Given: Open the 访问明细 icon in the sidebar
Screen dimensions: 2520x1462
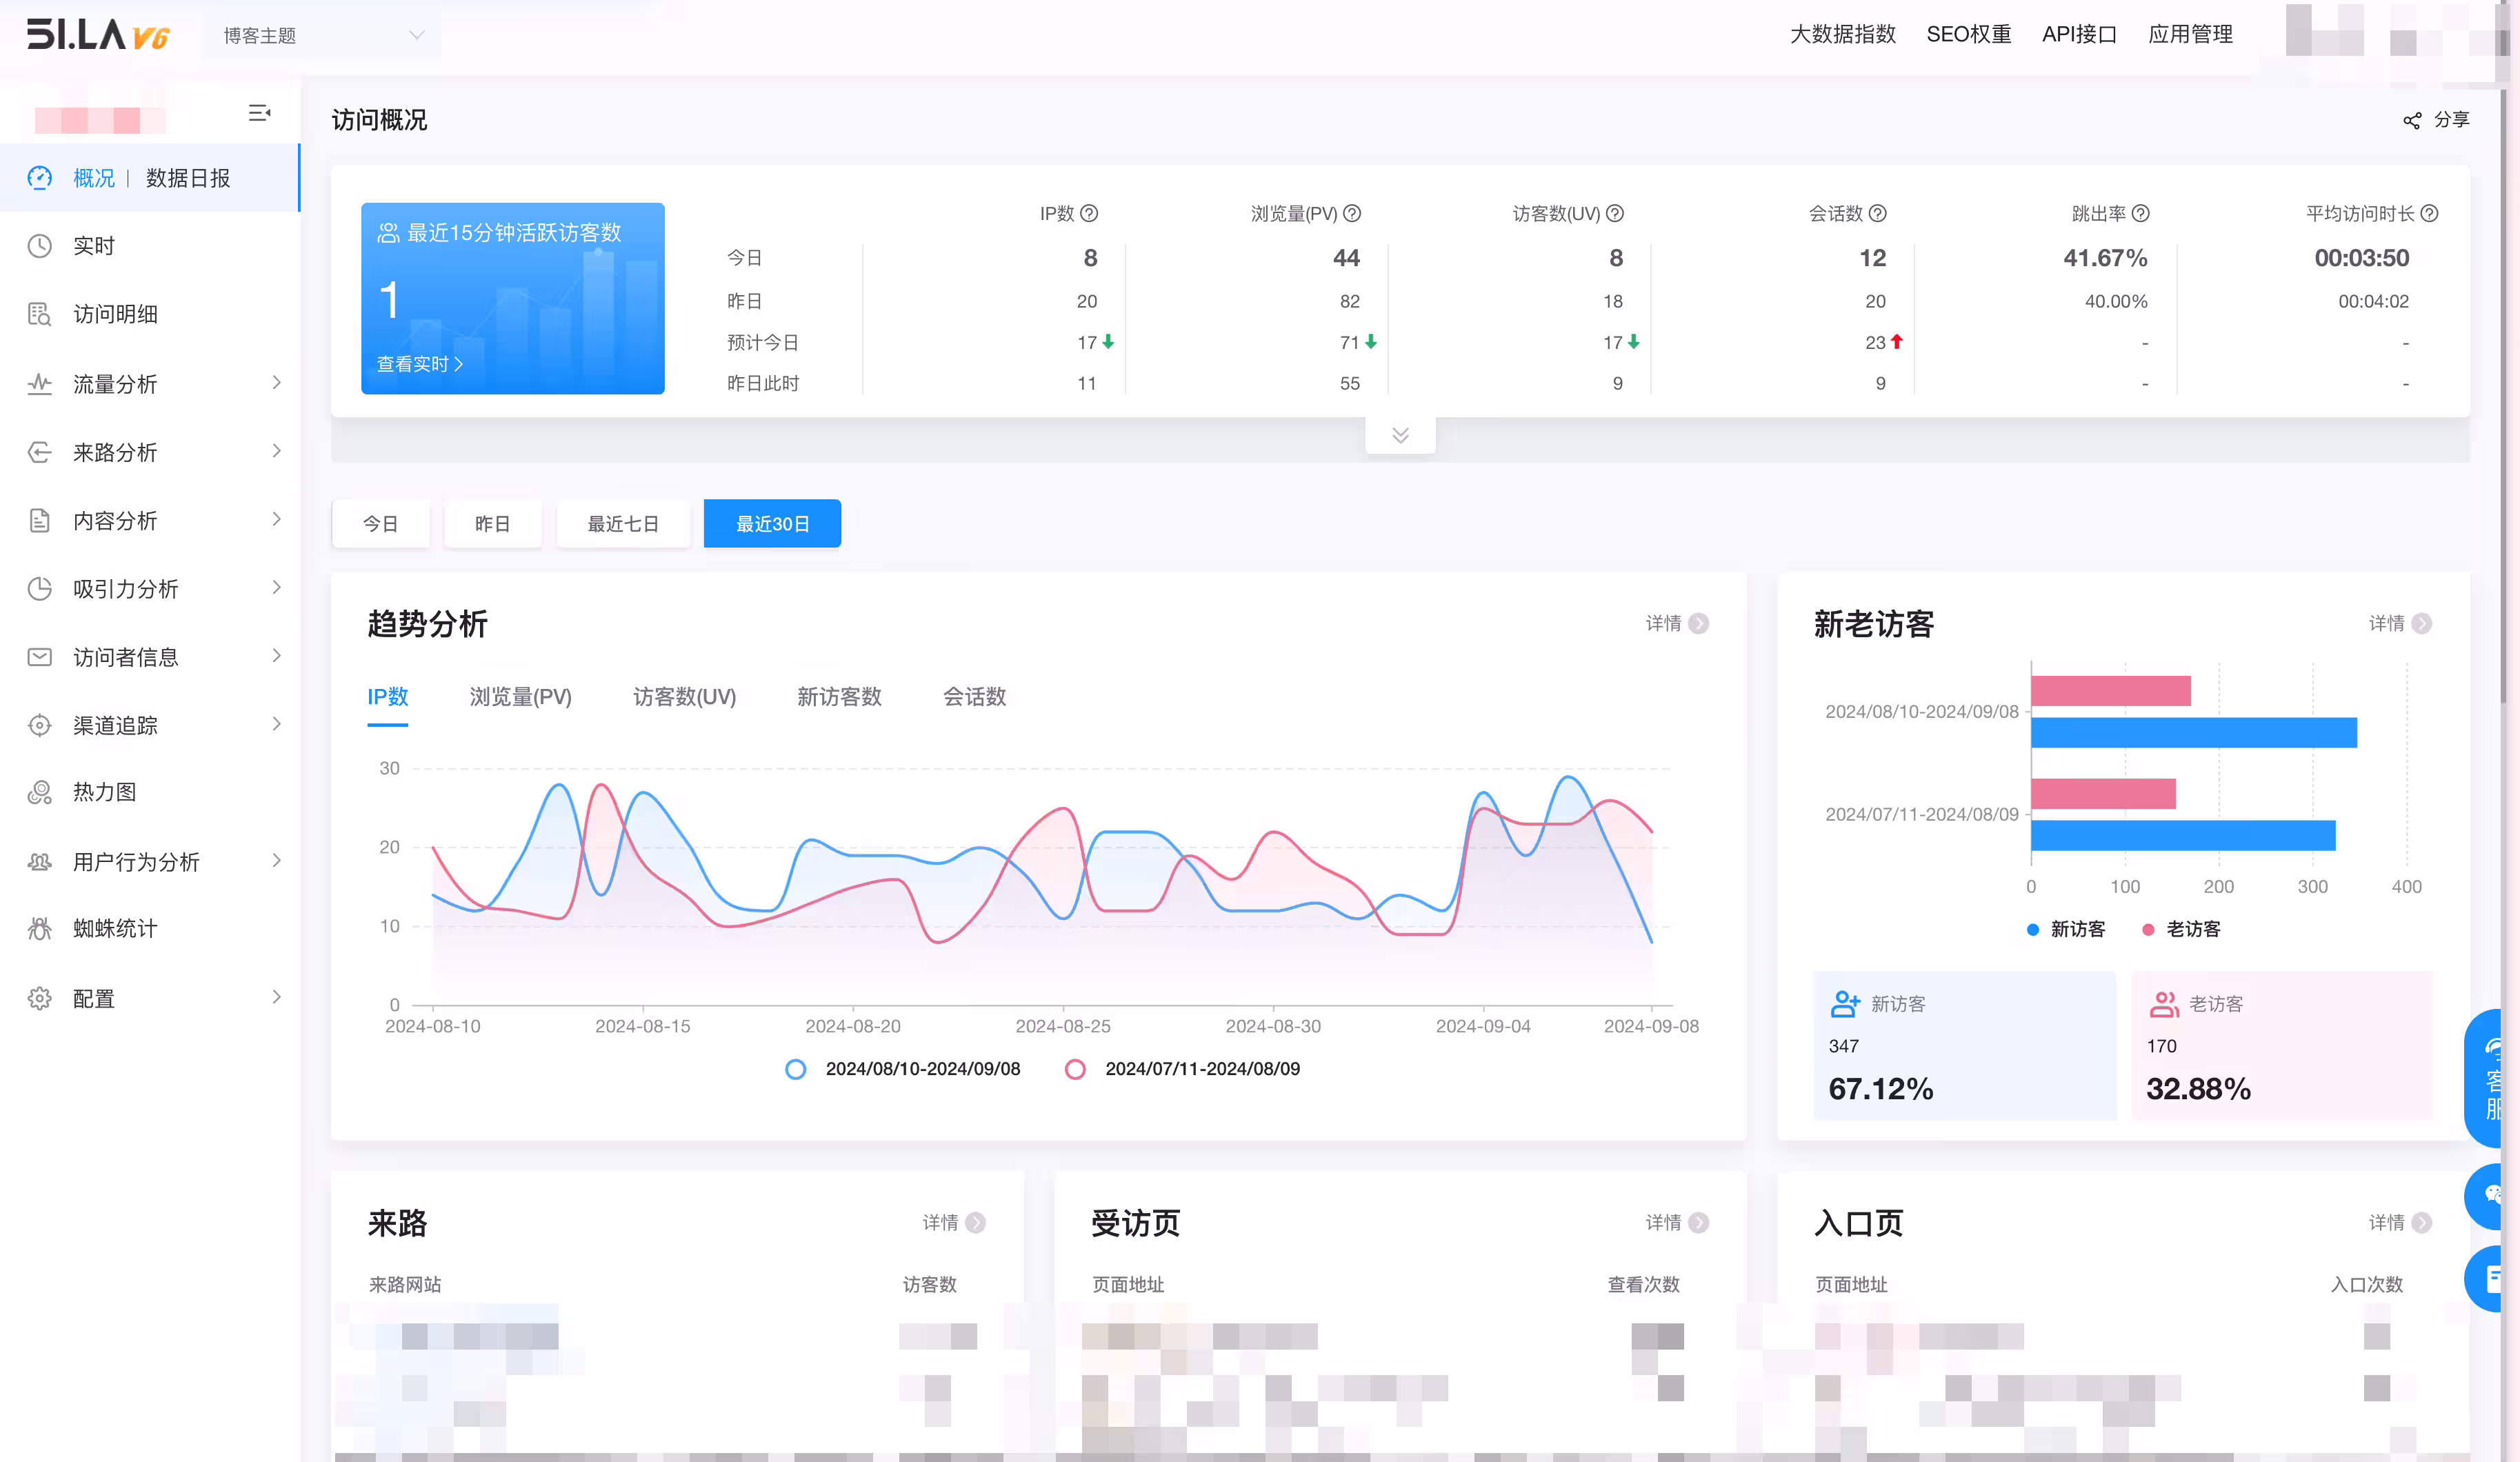Looking at the screenshot, I should point(40,314).
